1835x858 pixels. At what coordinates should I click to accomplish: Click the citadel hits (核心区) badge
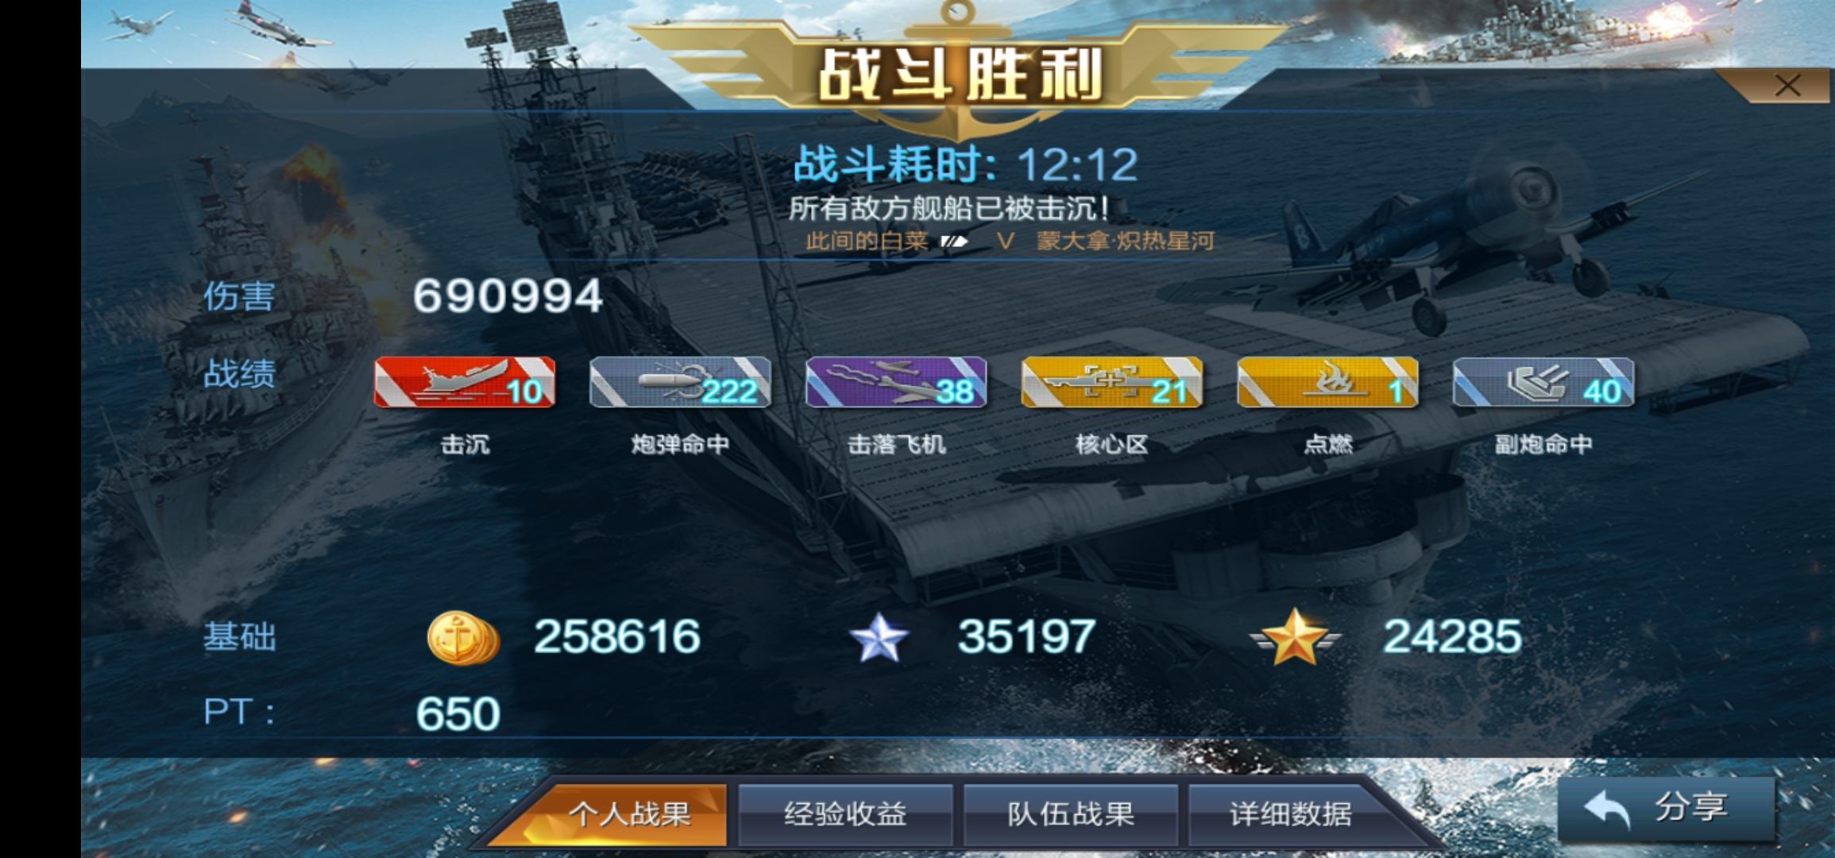(1112, 382)
